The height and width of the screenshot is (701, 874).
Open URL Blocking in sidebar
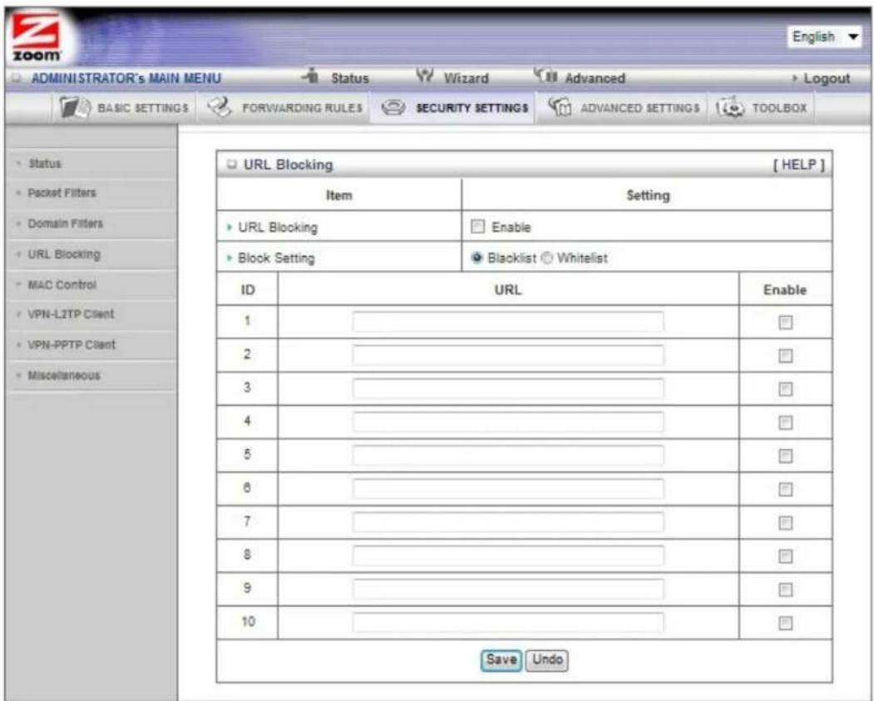coord(64,254)
